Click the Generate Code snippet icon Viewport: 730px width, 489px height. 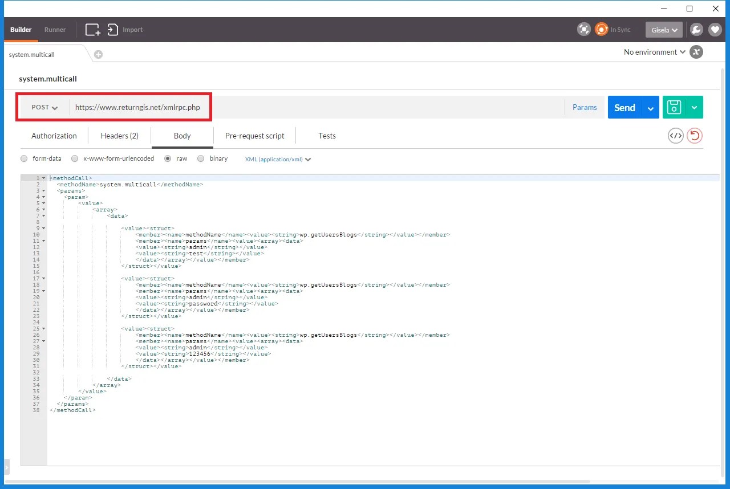coord(676,136)
